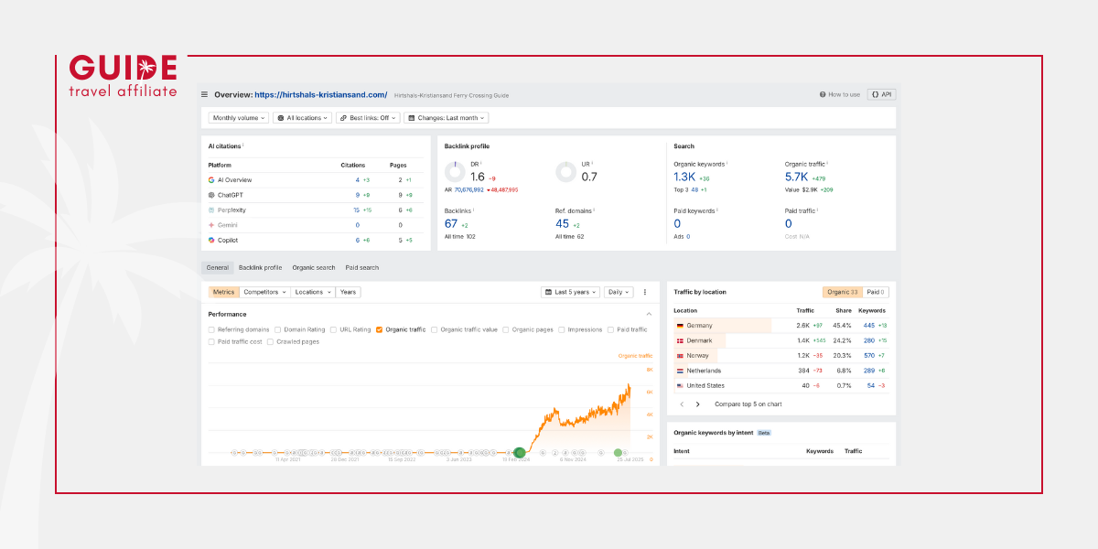Select the Paid toggle in Traffic by location
1098x549 pixels.
876,292
